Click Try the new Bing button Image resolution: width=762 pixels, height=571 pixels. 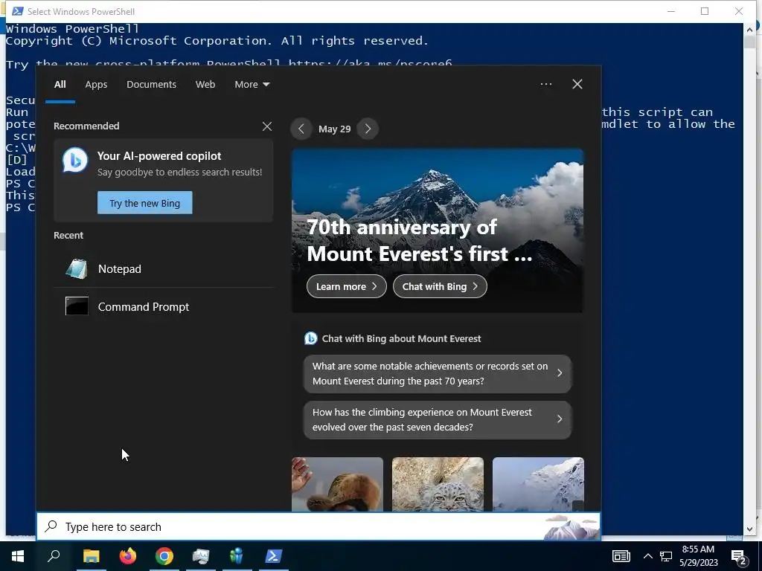point(145,203)
